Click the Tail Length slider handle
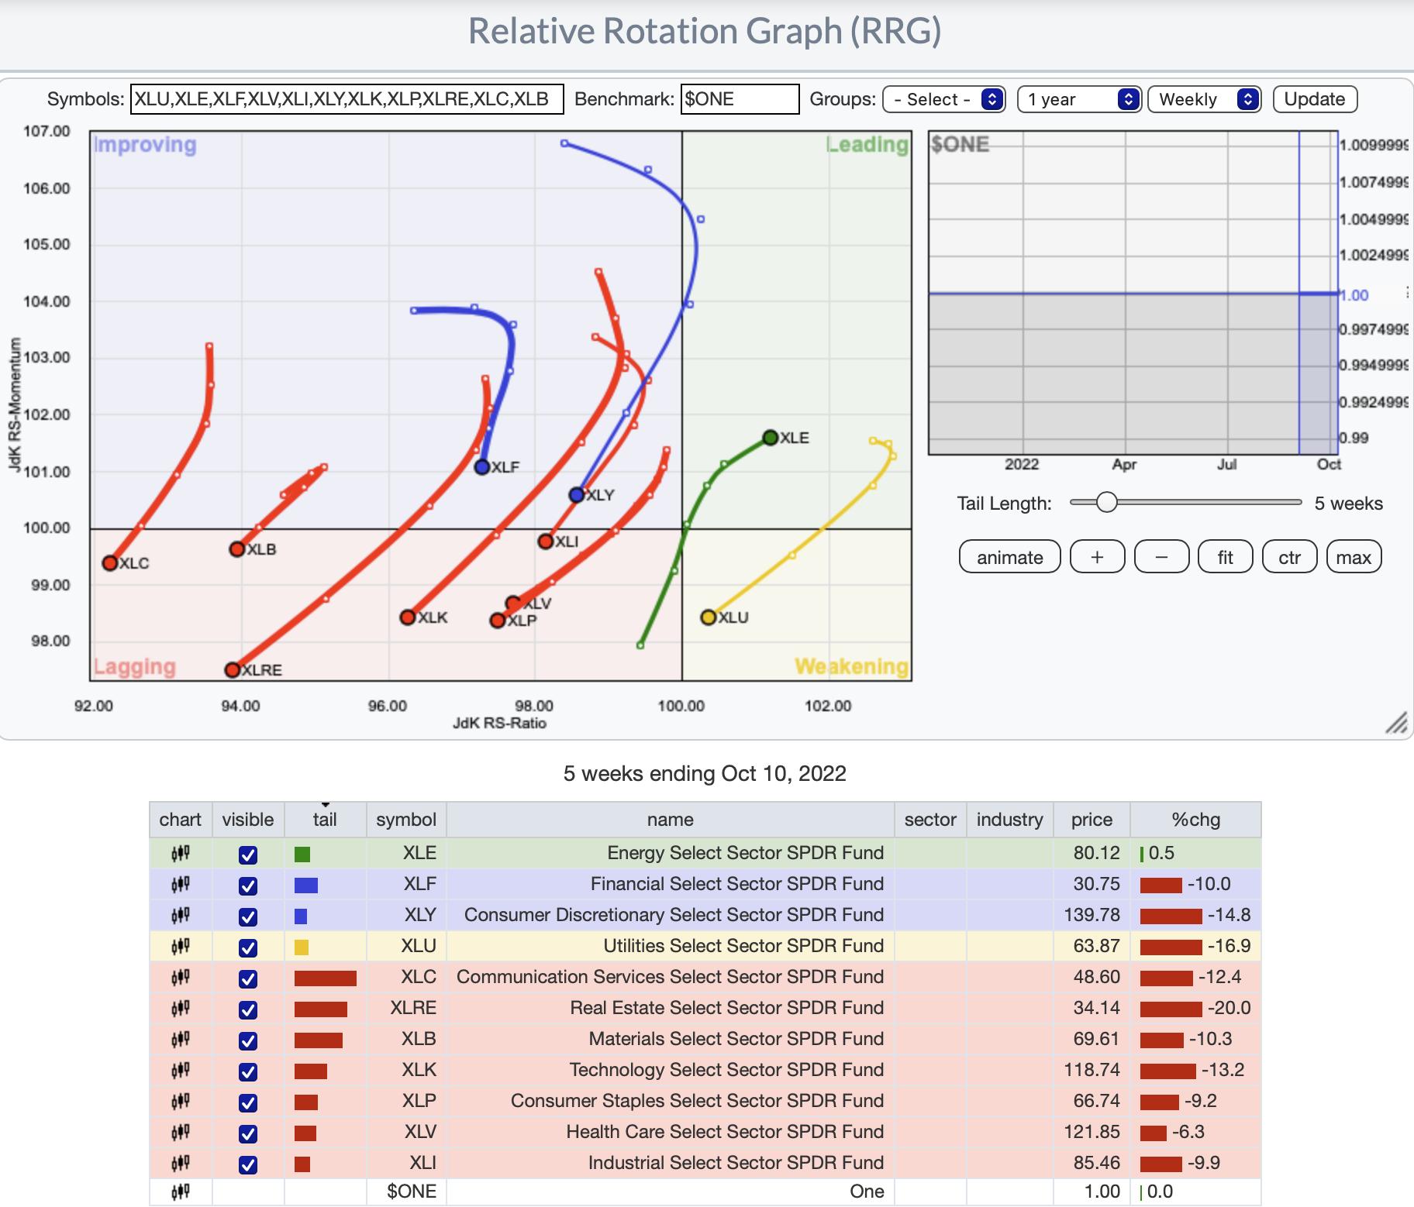 tap(1106, 503)
